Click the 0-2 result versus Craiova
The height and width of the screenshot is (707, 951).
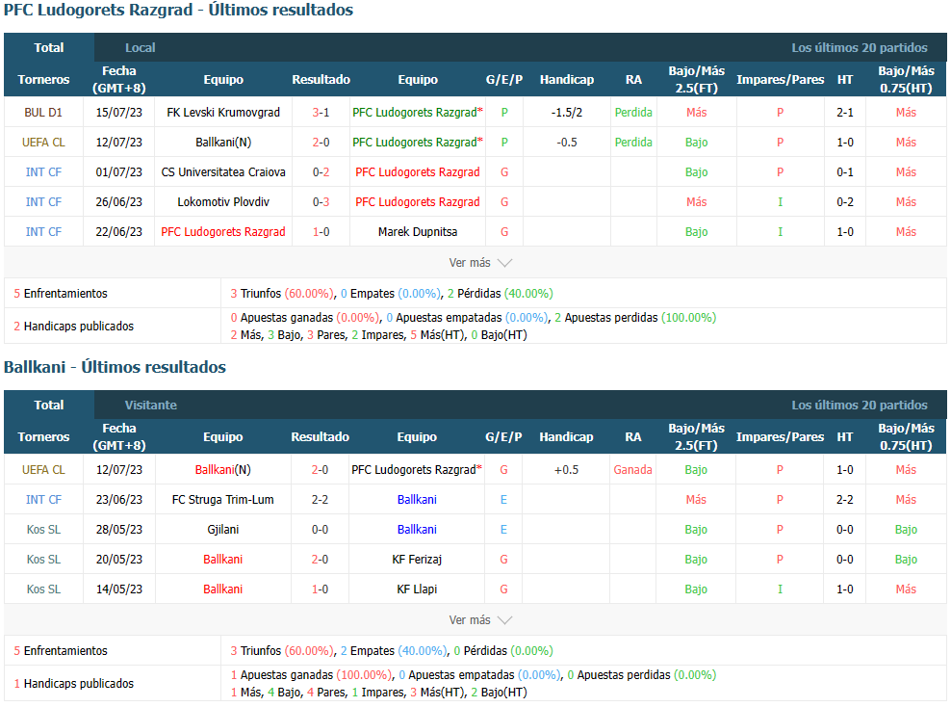click(x=321, y=171)
